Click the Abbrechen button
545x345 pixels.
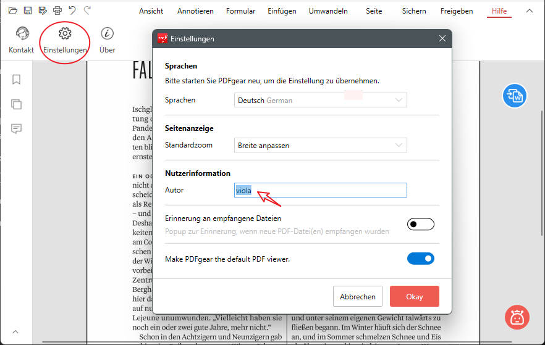(358, 296)
